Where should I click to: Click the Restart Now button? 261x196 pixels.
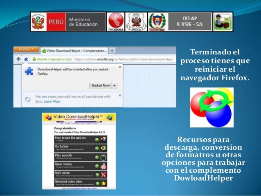[x=101, y=86]
